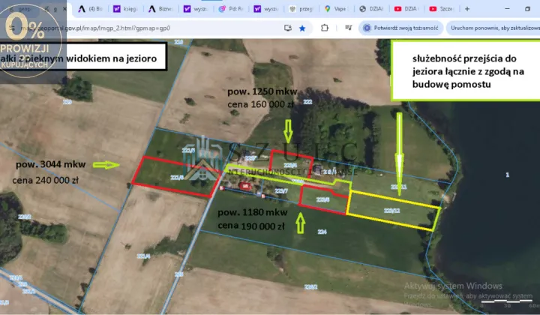Open the media control icon in toolbar
Viewport: 540px width, 315px height.
(348, 28)
